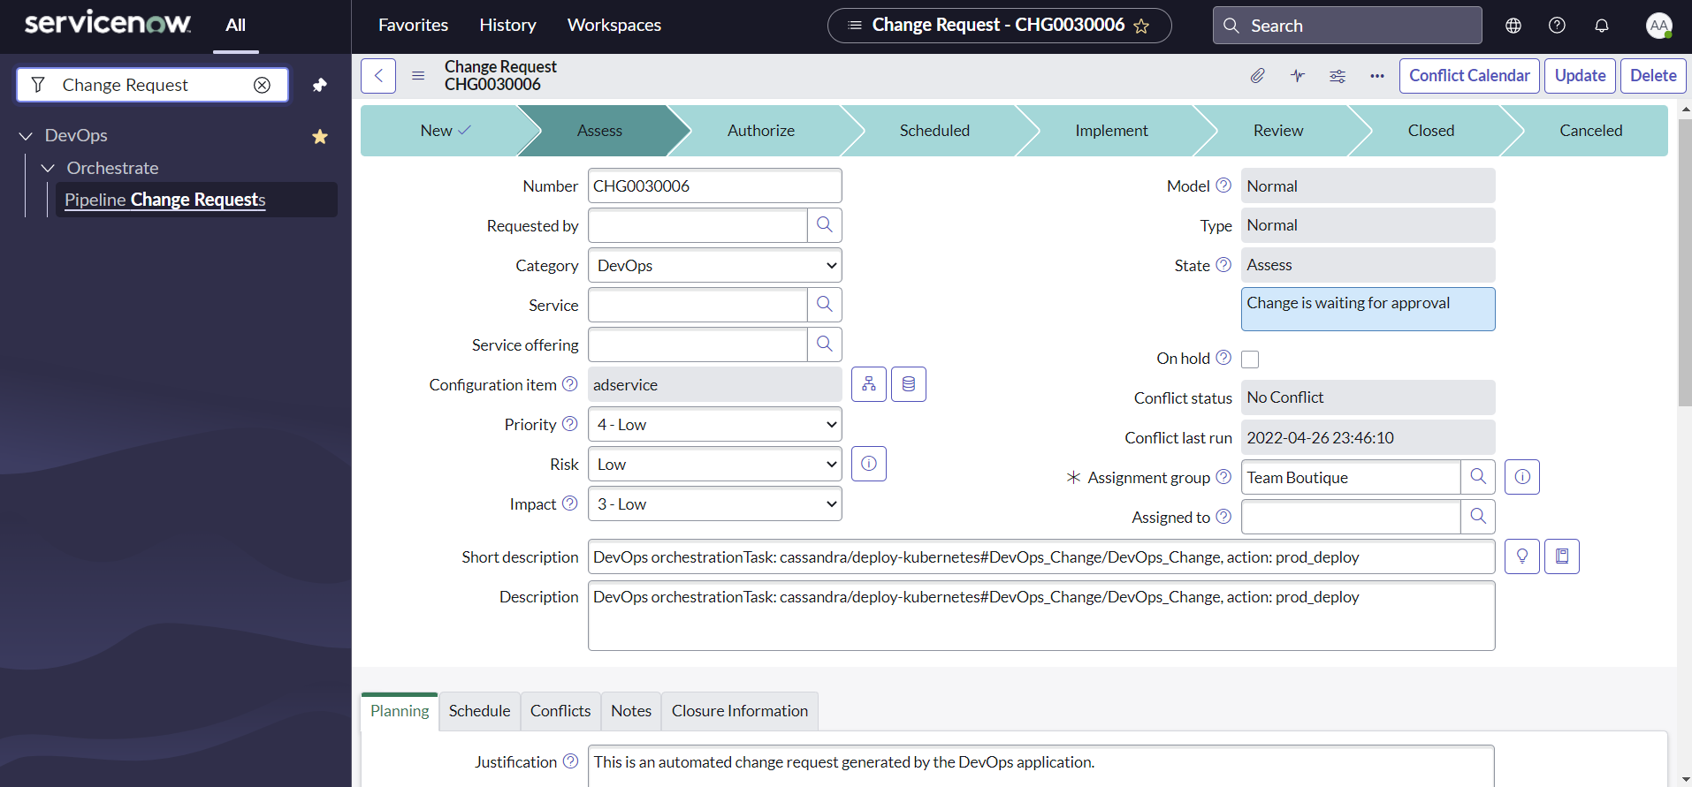Click the global Search field

point(1347,26)
